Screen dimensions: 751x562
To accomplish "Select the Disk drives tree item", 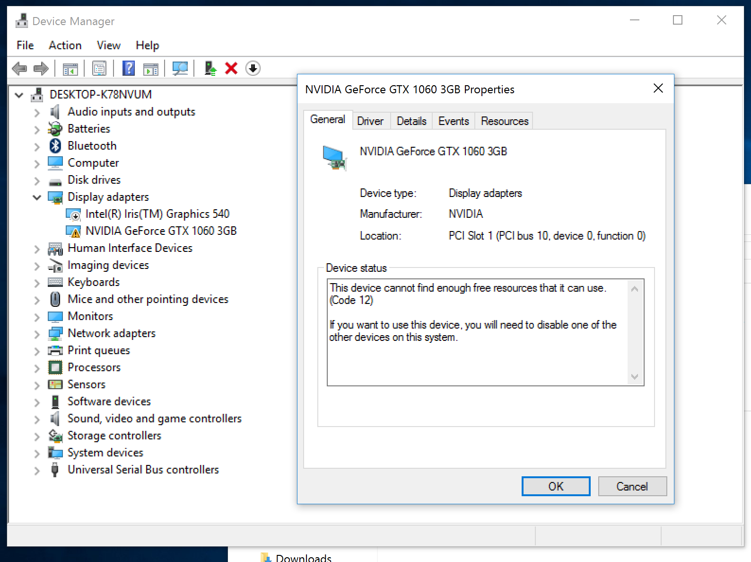I will (94, 180).
